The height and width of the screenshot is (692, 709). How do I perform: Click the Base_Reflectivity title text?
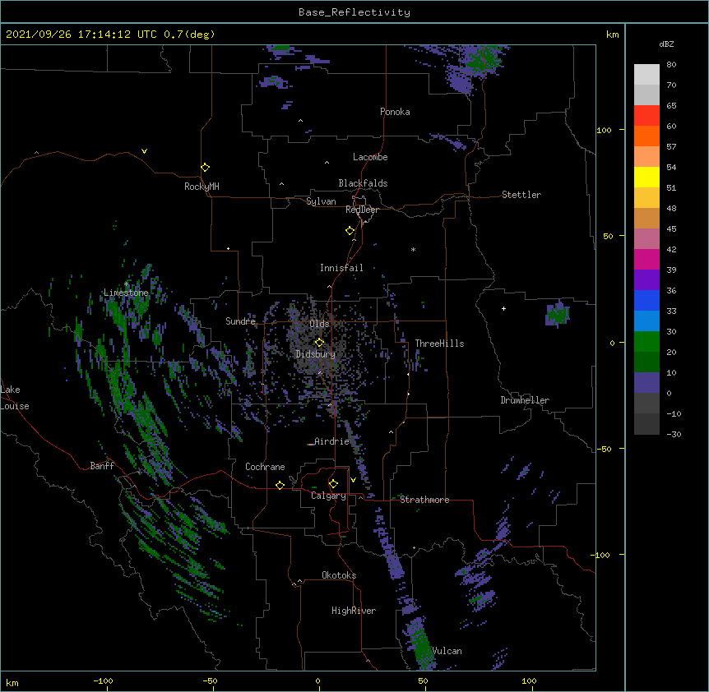354,12
